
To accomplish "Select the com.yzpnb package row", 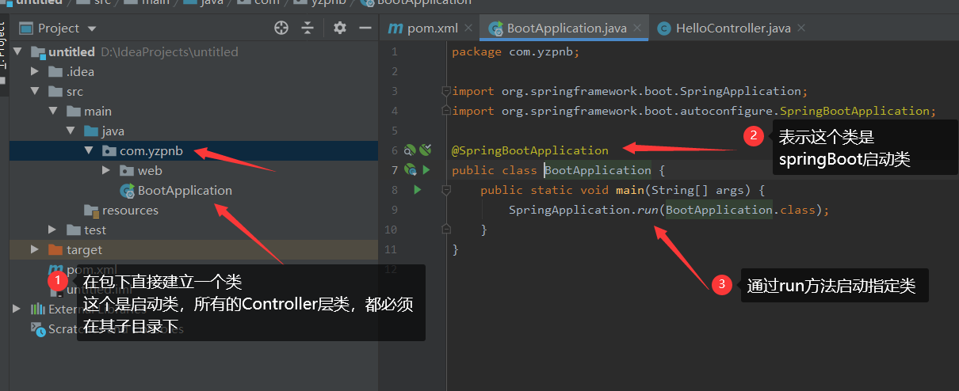I will click(193, 150).
